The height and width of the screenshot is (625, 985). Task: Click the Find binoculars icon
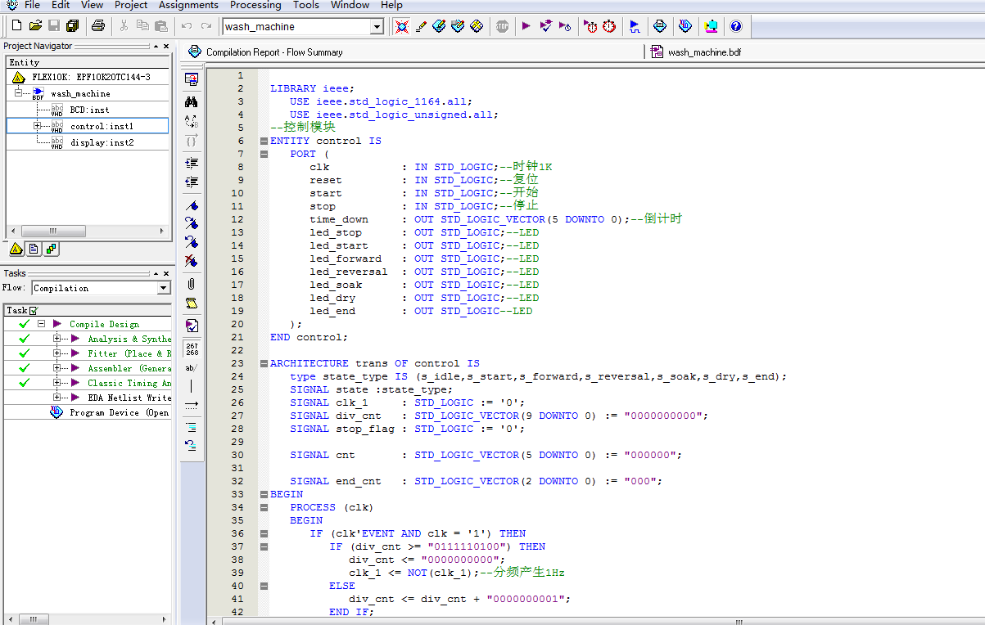tap(191, 101)
